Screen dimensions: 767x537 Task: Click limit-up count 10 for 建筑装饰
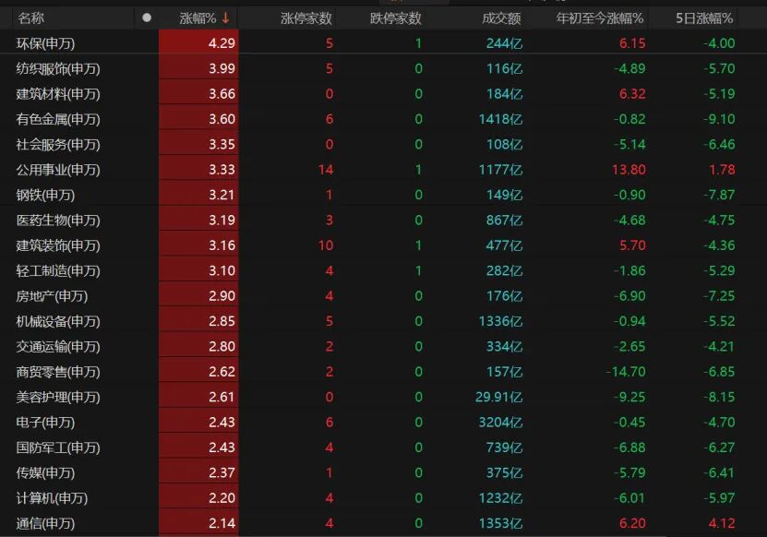pos(325,245)
